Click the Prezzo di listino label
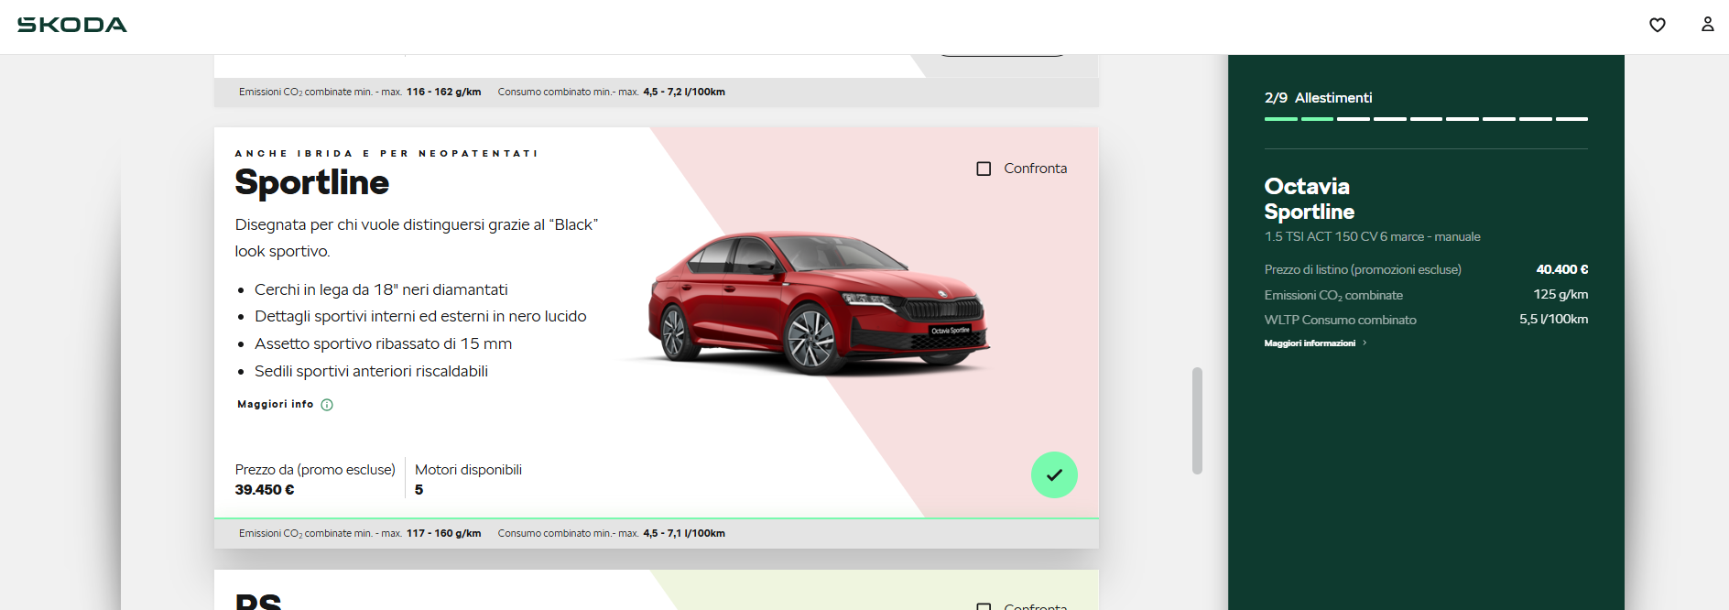Image resolution: width=1729 pixels, height=610 pixels. click(x=1363, y=269)
